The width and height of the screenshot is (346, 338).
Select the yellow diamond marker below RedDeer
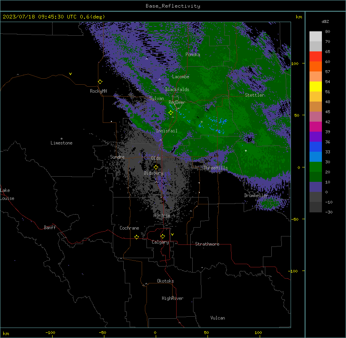coord(171,113)
